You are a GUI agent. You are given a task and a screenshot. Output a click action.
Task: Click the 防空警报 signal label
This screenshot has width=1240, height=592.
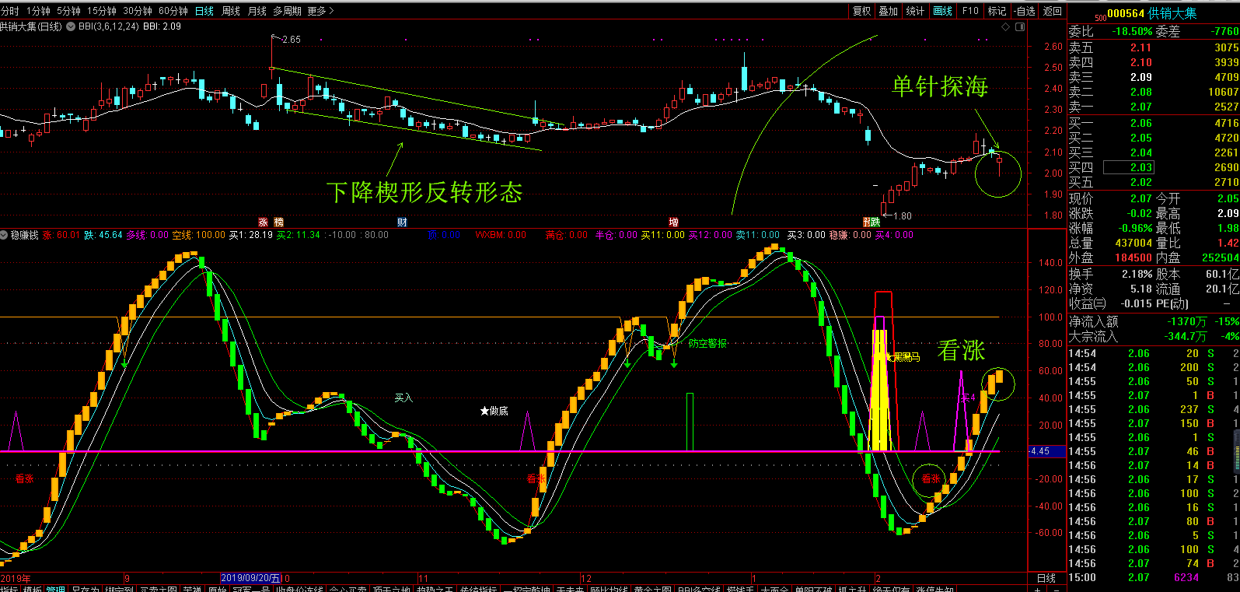tap(707, 343)
